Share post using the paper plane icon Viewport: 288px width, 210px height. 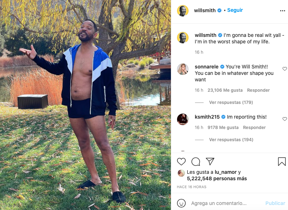(210, 161)
